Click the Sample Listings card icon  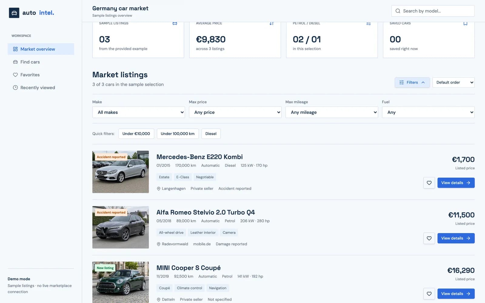pos(175,23)
